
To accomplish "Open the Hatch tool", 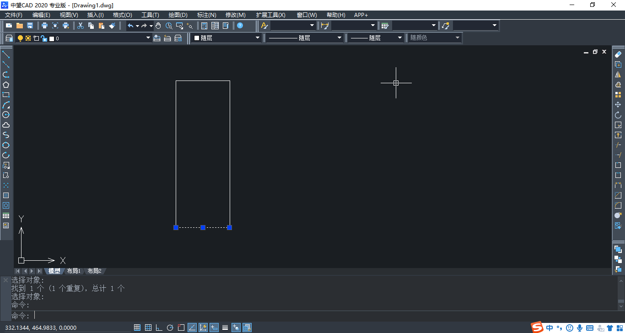I will coord(6,195).
